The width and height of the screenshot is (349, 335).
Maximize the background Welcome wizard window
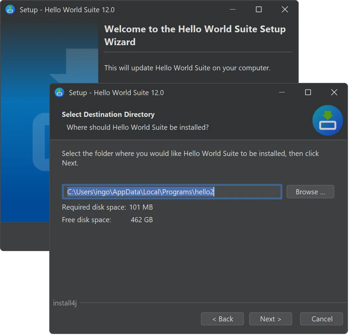[259, 10]
